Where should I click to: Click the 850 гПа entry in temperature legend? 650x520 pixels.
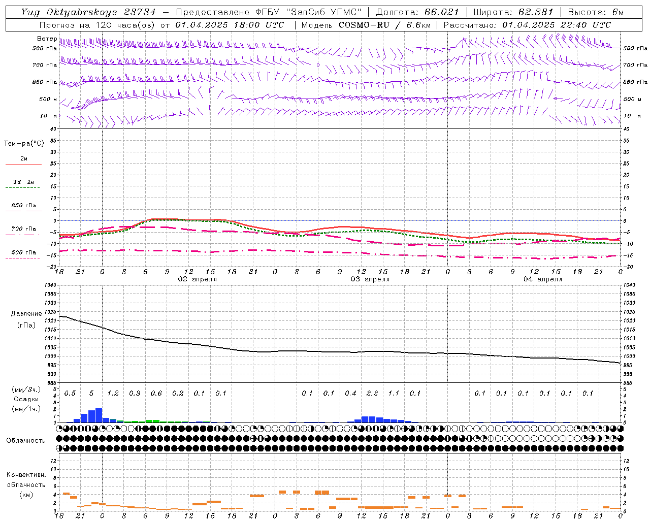pyautogui.click(x=24, y=206)
